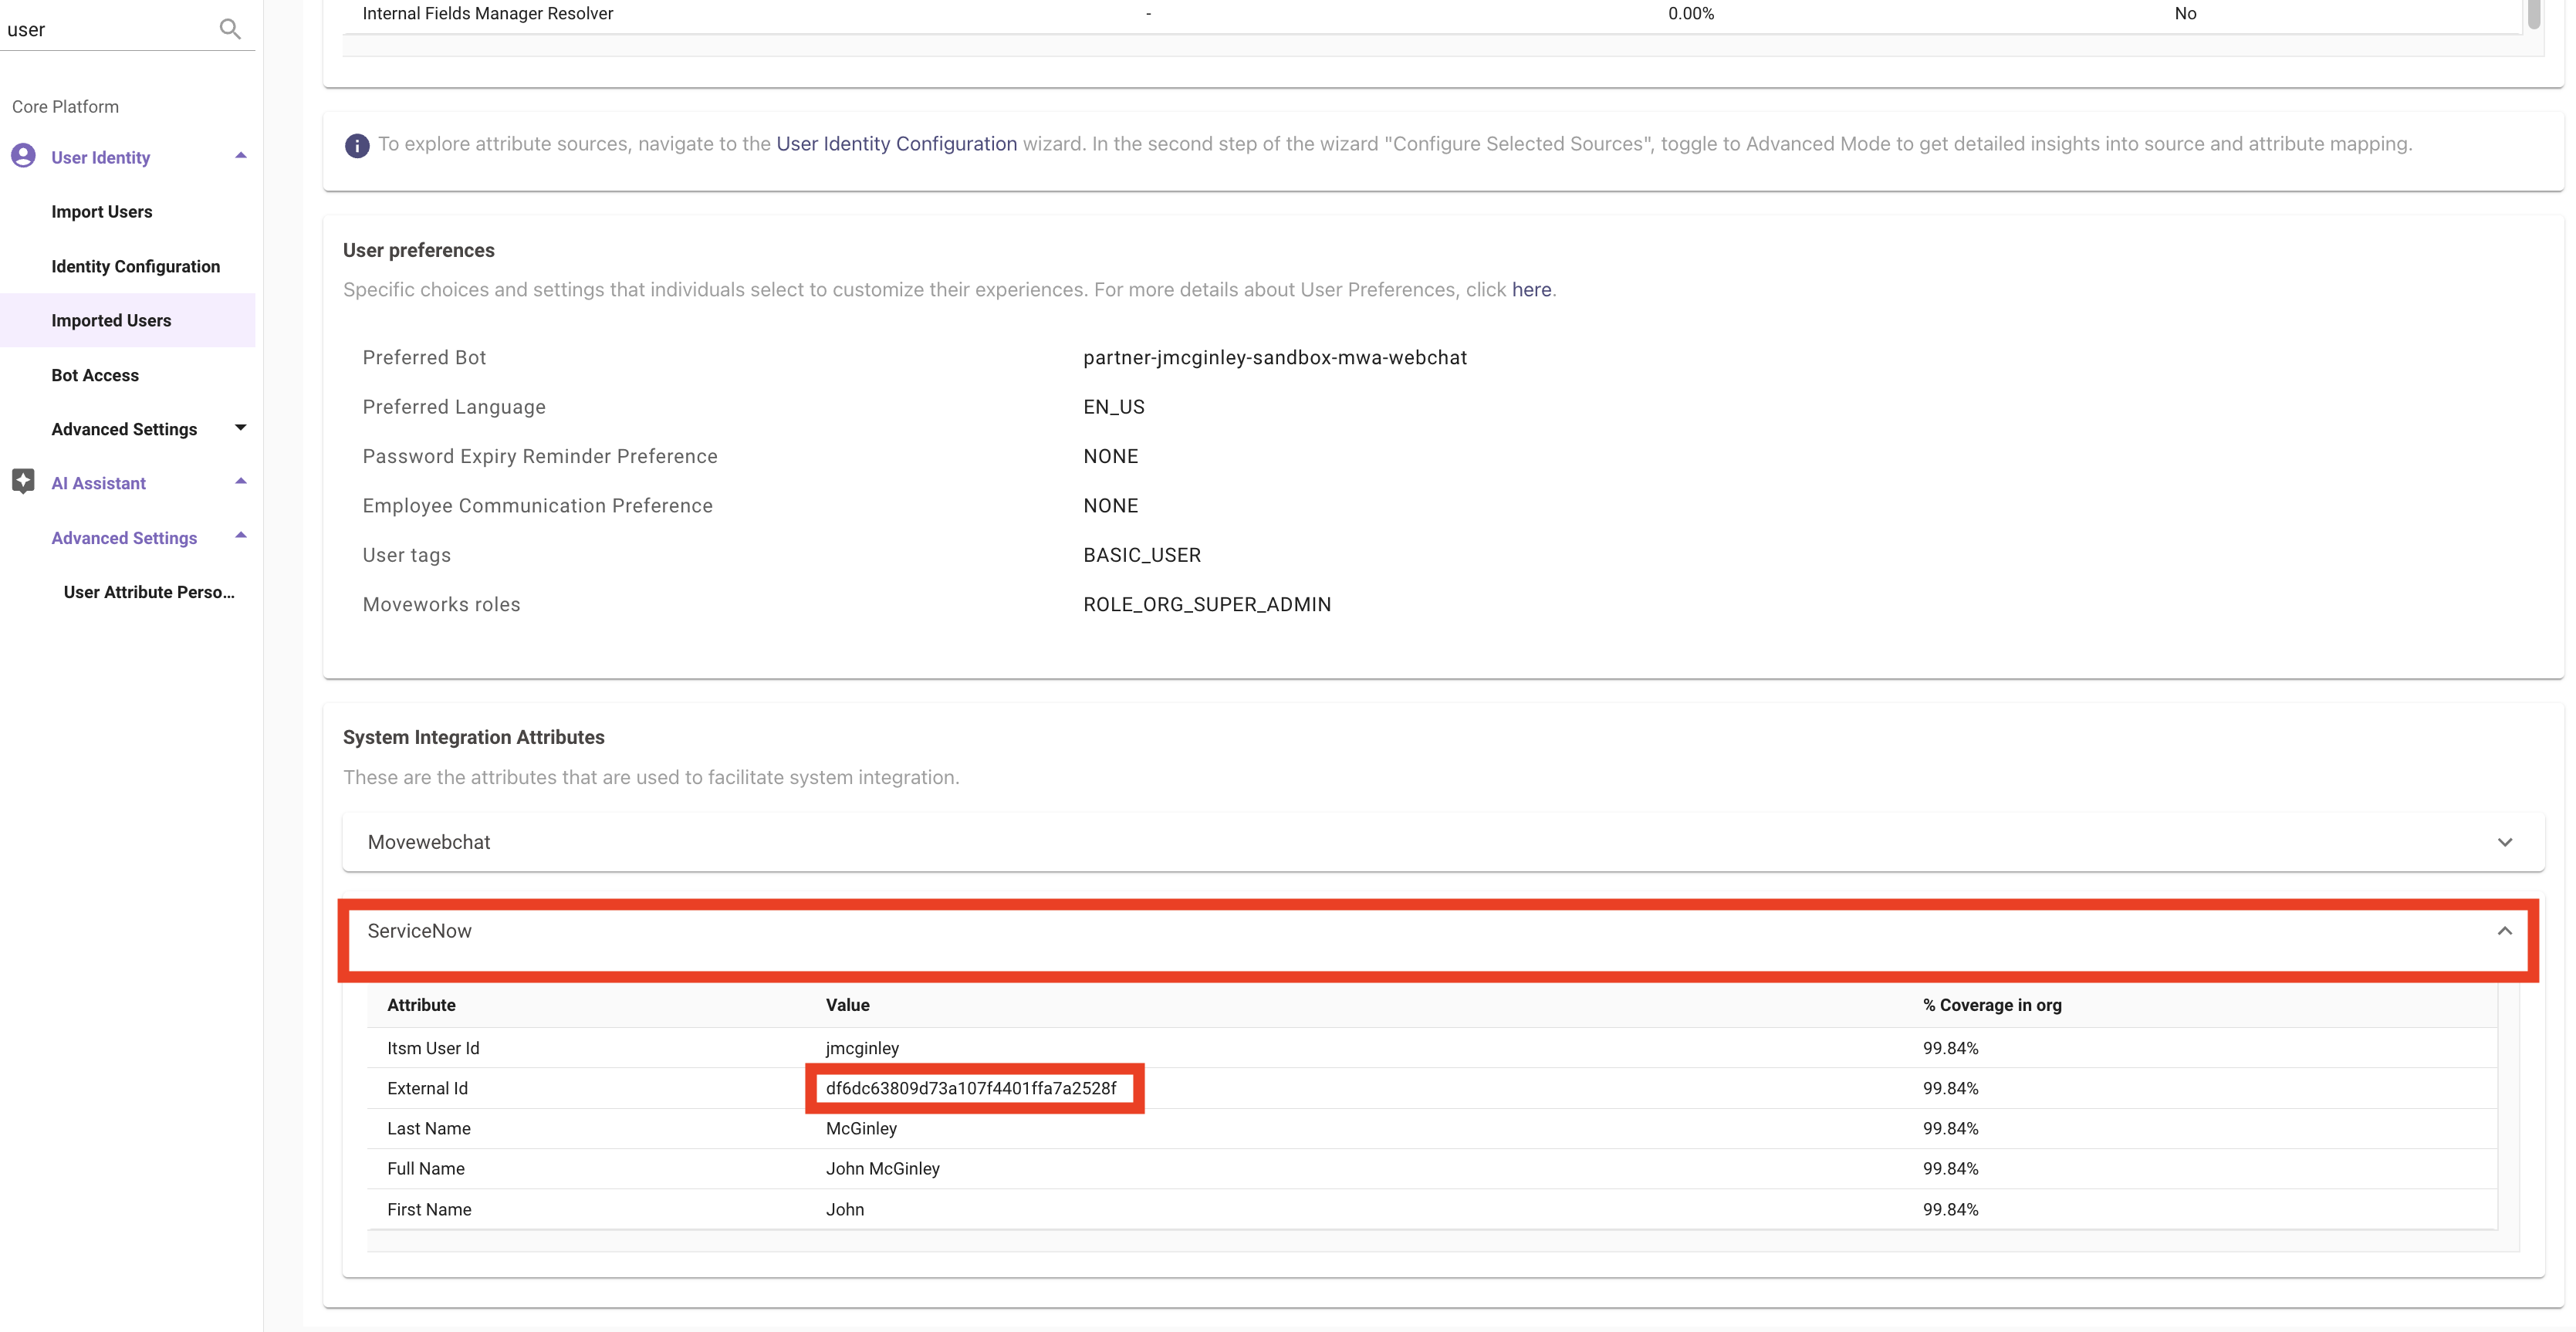Expand the Movewebchat attributes panel

(2504, 842)
